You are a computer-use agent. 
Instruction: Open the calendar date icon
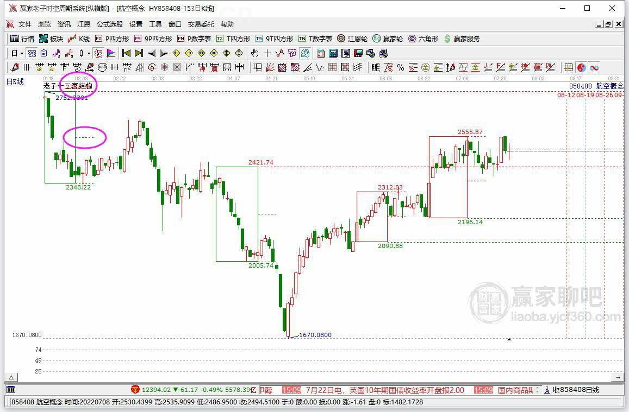[321, 53]
